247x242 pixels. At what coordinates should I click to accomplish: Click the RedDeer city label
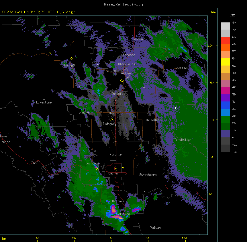click(x=126, y=73)
